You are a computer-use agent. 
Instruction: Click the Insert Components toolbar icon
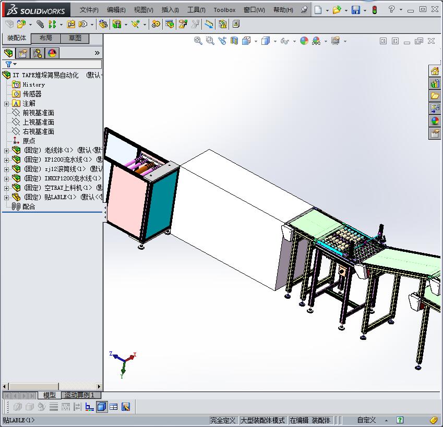click(21, 25)
